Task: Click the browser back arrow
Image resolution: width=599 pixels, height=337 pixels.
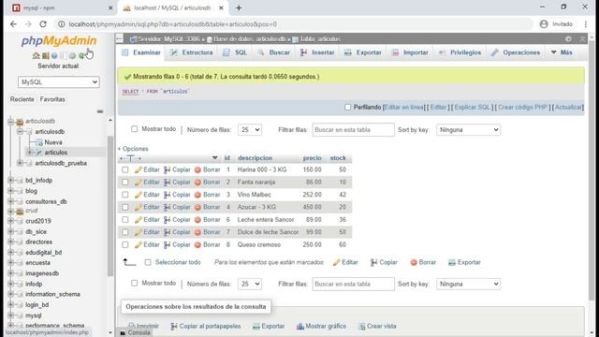Action: pyautogui.click(x=13, y=24)
